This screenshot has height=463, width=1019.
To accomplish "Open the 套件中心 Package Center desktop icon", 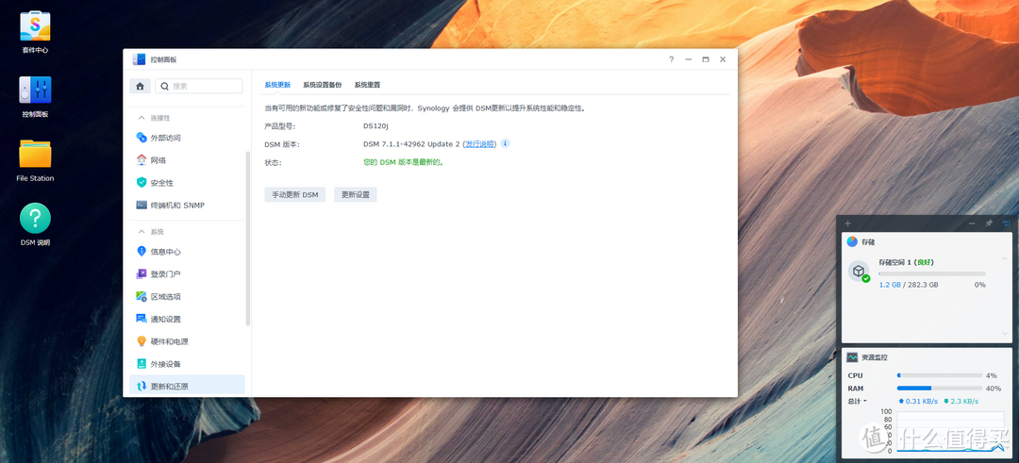I will coord(35,26).
